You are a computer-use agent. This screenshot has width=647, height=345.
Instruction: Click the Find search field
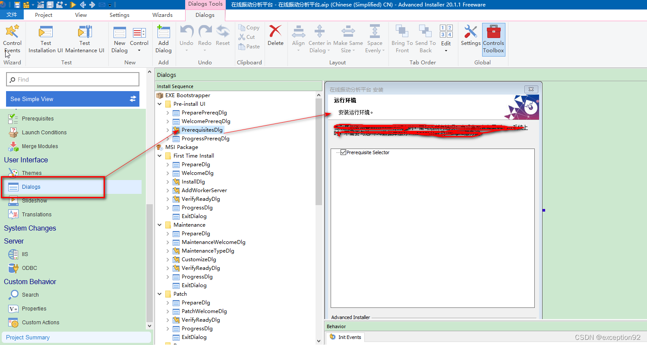coord(73,79)
